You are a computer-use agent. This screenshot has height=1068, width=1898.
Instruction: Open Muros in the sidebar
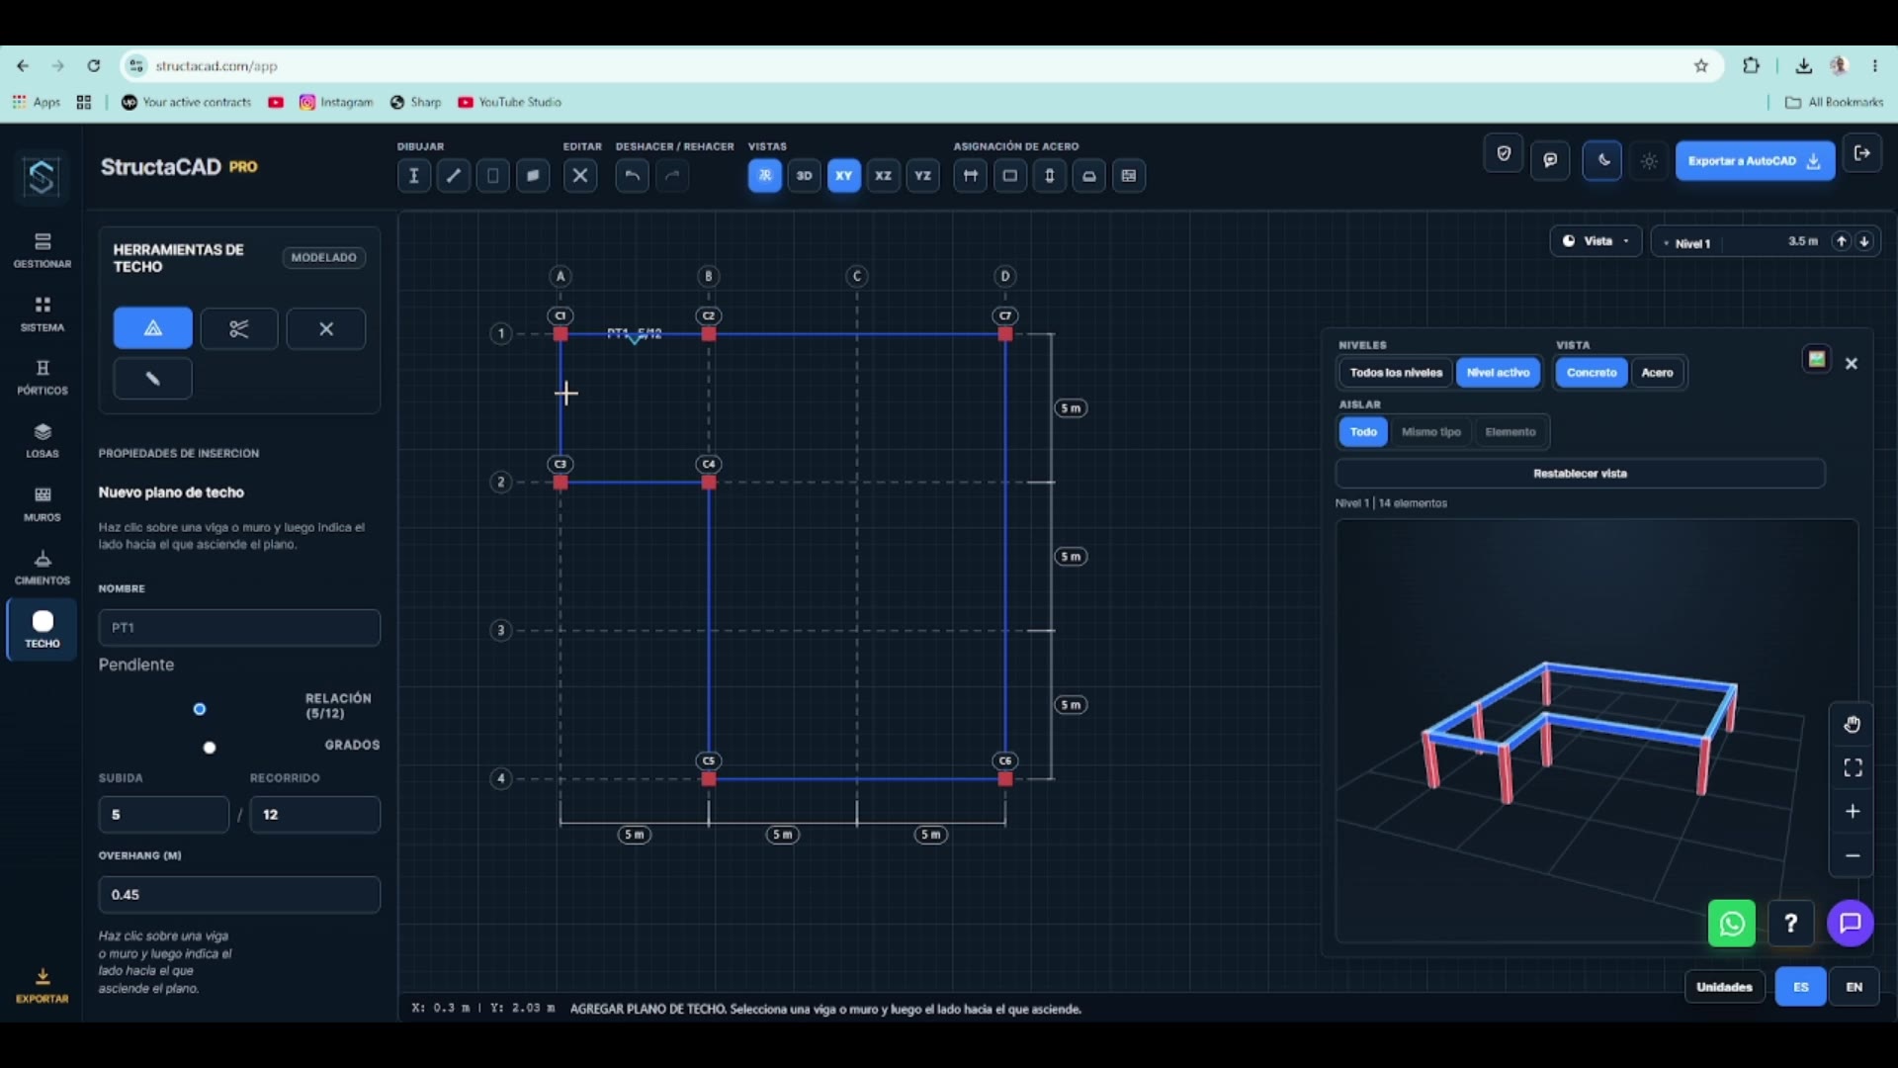[x=43, y=503]
